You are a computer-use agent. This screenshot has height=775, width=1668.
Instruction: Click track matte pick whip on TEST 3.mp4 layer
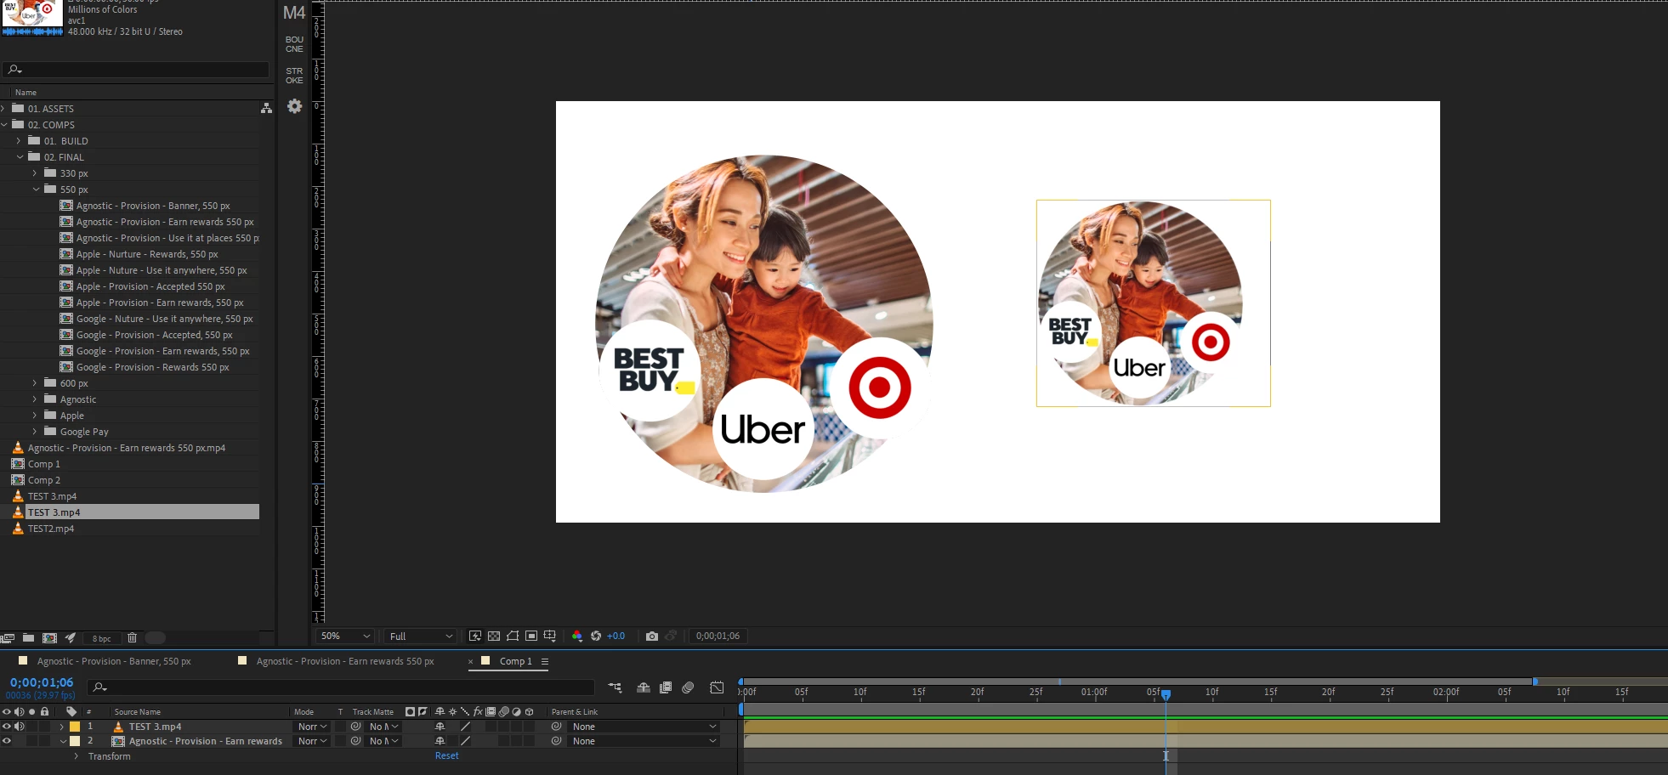click(356, 727)
